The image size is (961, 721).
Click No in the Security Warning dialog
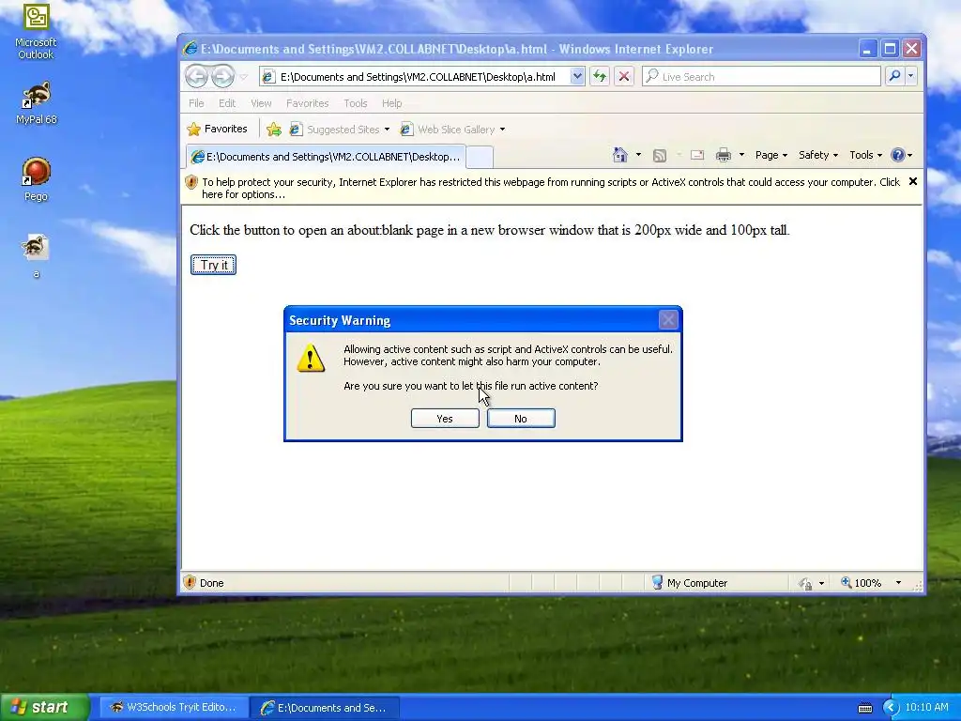pos(521,418)
